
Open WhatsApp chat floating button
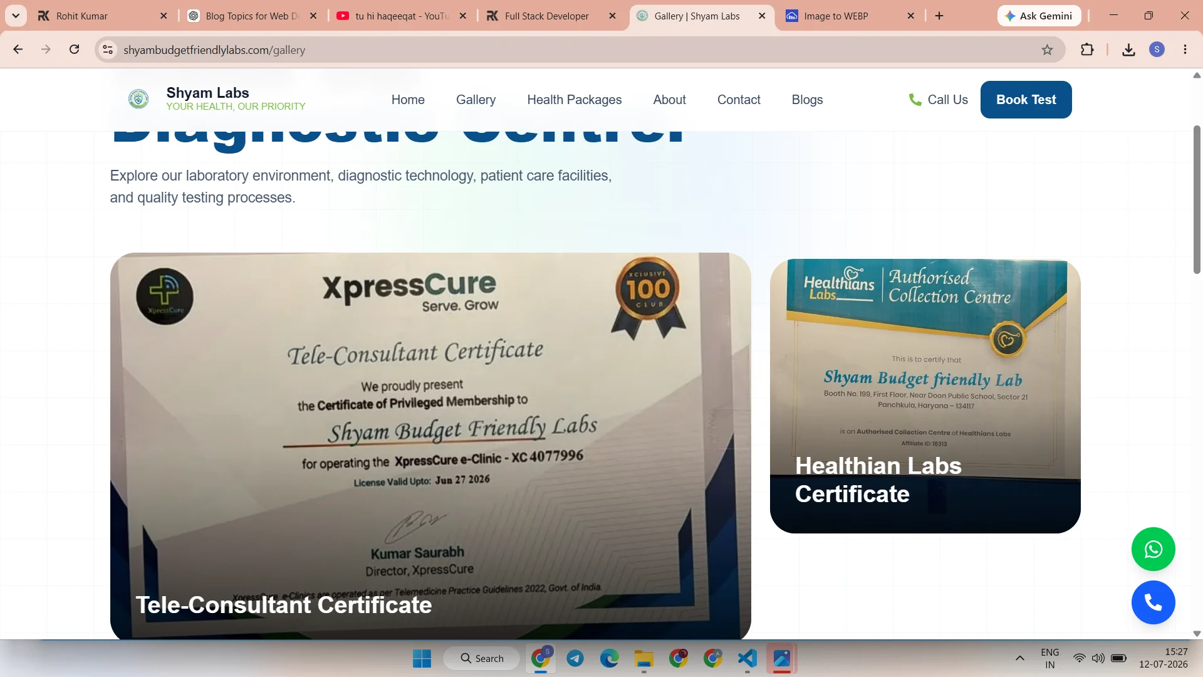(1153, 549)
